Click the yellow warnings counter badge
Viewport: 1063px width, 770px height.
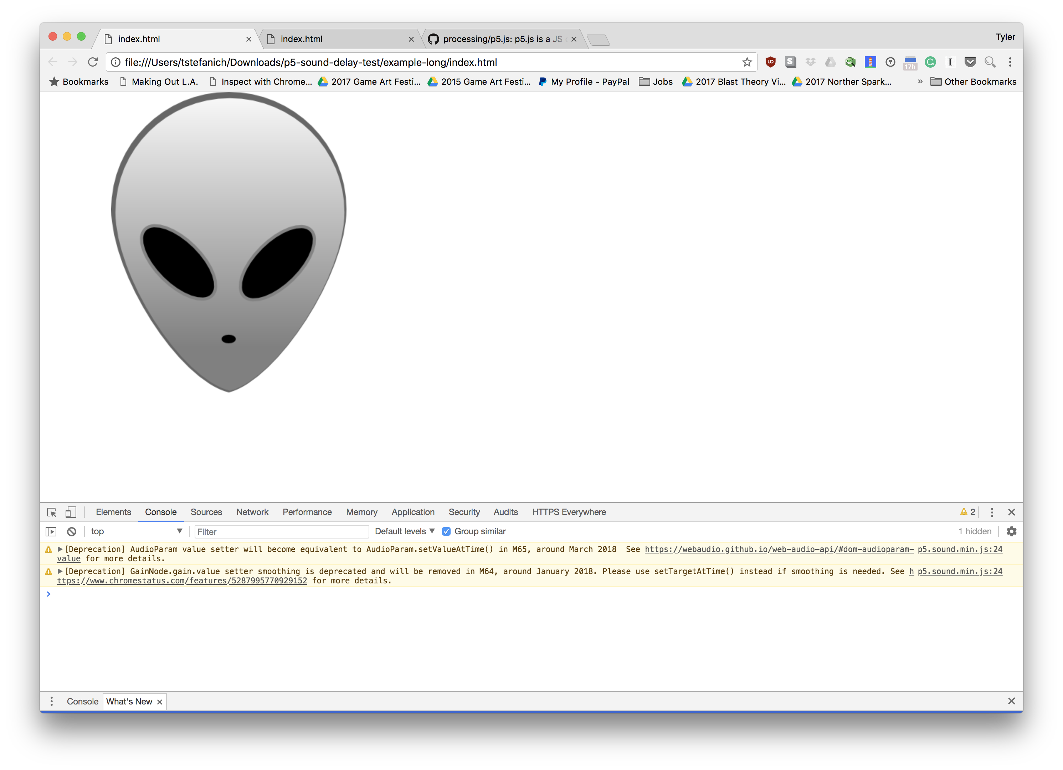click(967, 512)
